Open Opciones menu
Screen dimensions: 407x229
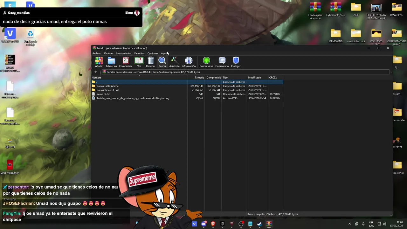tap(153, 53)
